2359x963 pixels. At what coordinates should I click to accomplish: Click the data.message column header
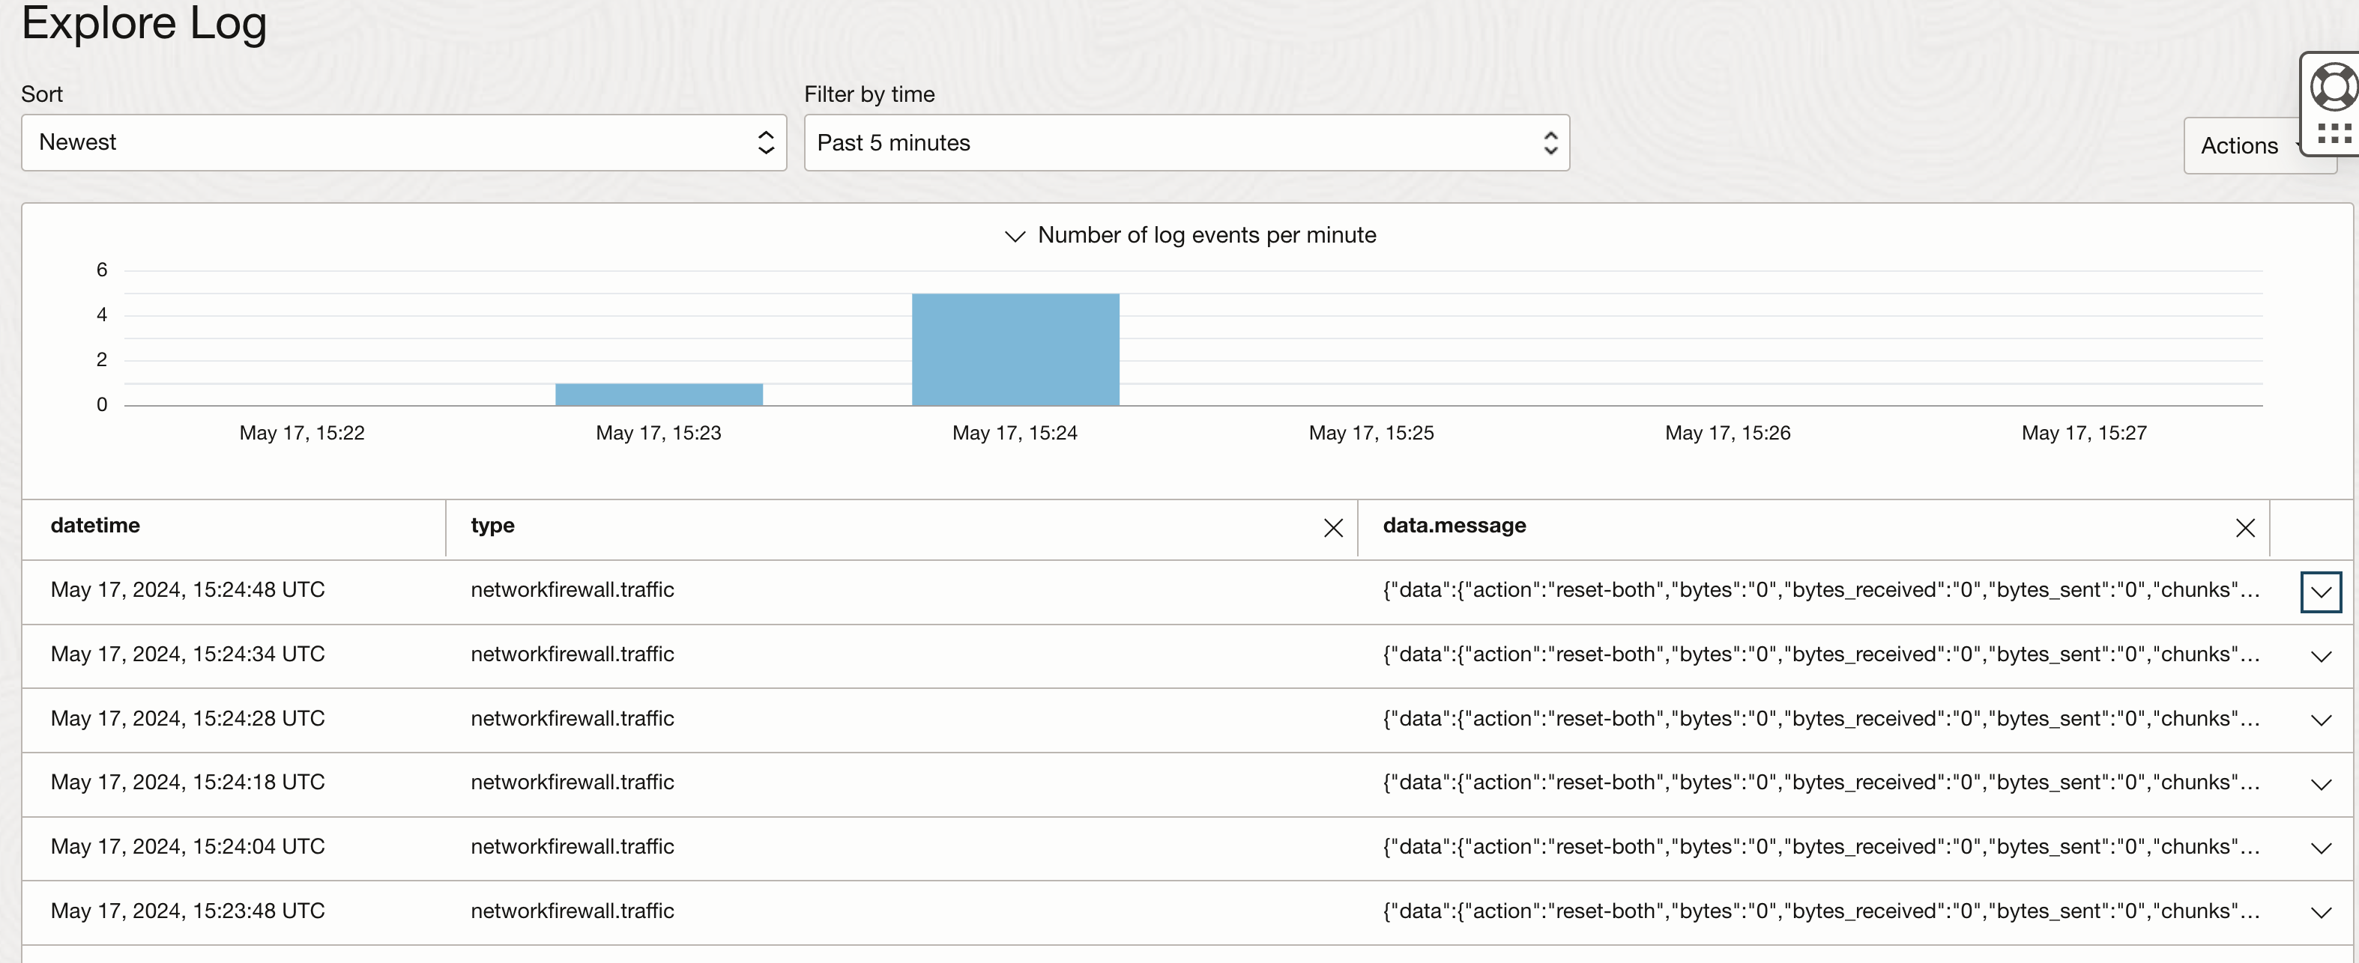pos(1455,526)
